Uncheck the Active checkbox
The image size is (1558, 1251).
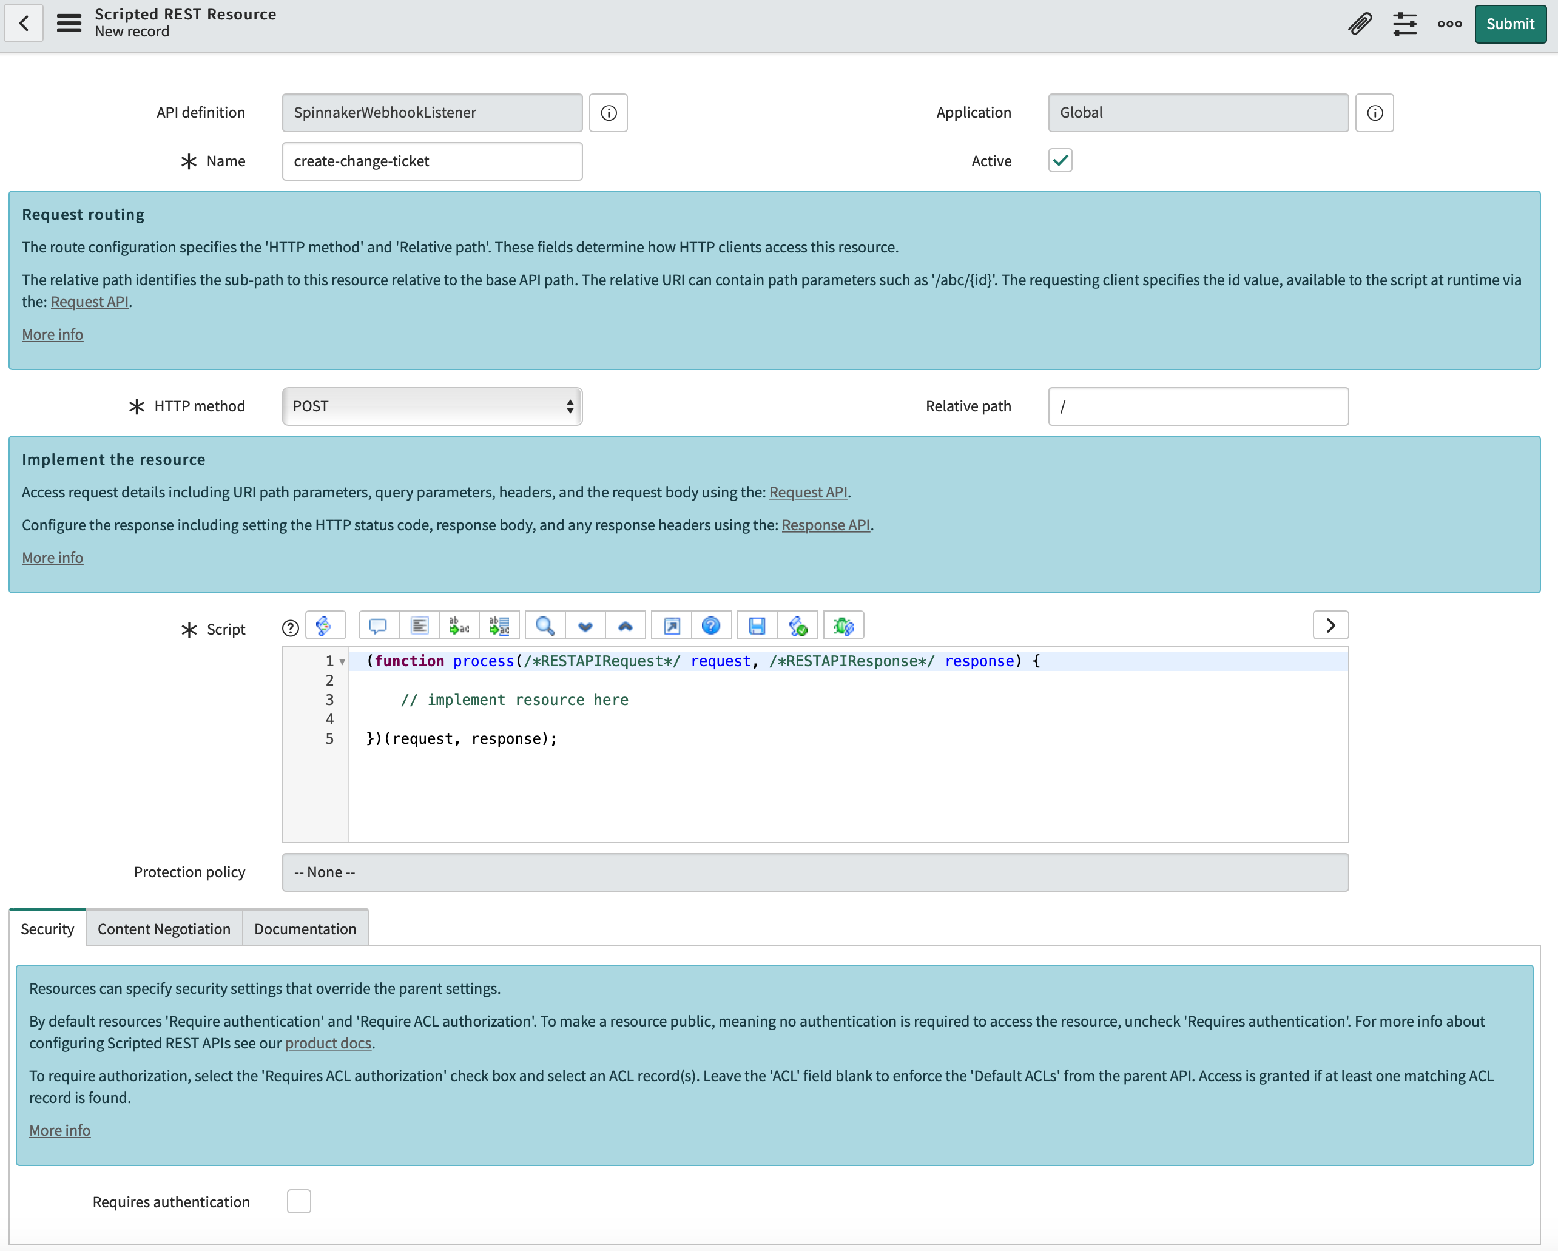pos(1060,160)
